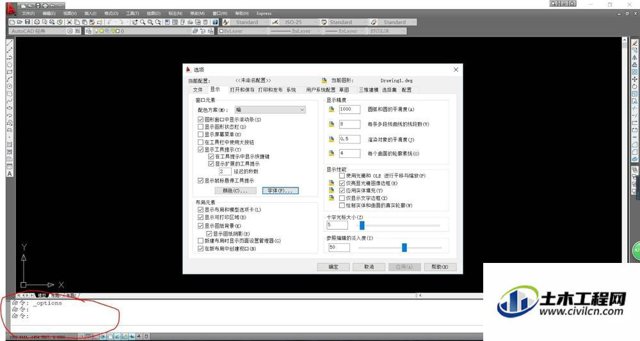
Task: Click the 颜色(C)... button
Action: [x=235, y=191]
